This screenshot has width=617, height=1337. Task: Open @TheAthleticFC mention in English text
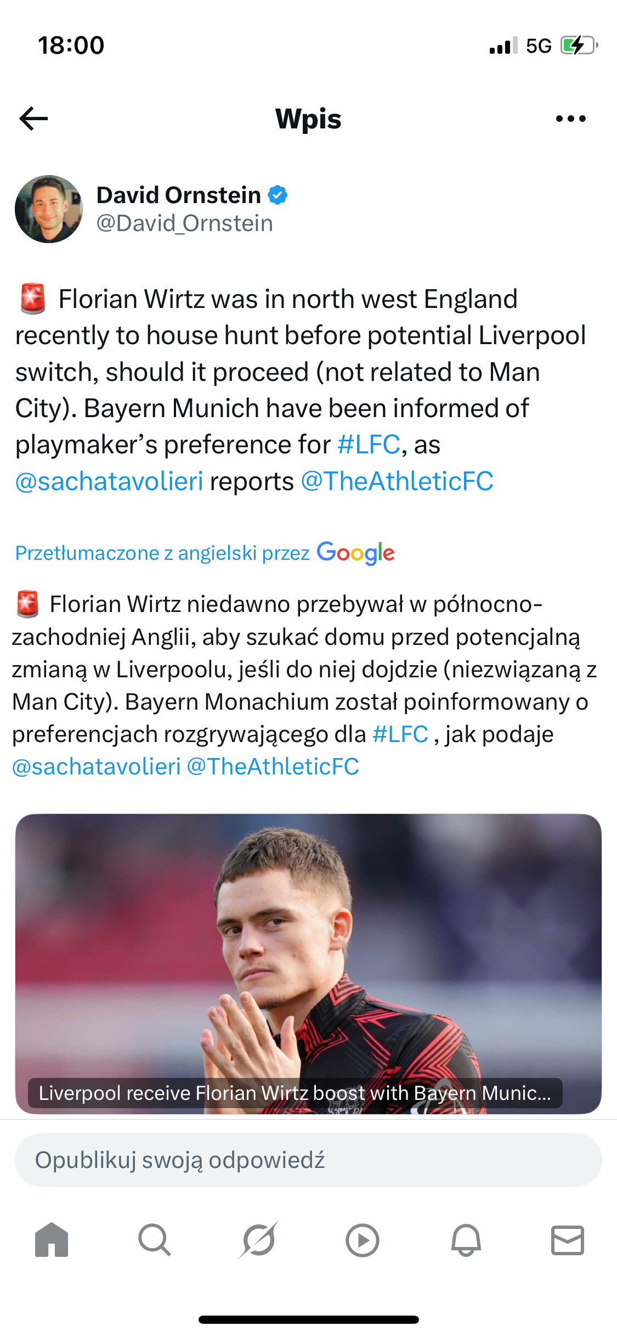pyautogui.click(x=397, y=481)
